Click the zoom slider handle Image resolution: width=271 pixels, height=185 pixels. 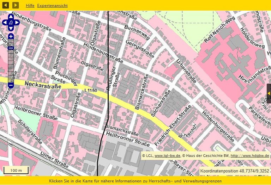click(11, 48)
